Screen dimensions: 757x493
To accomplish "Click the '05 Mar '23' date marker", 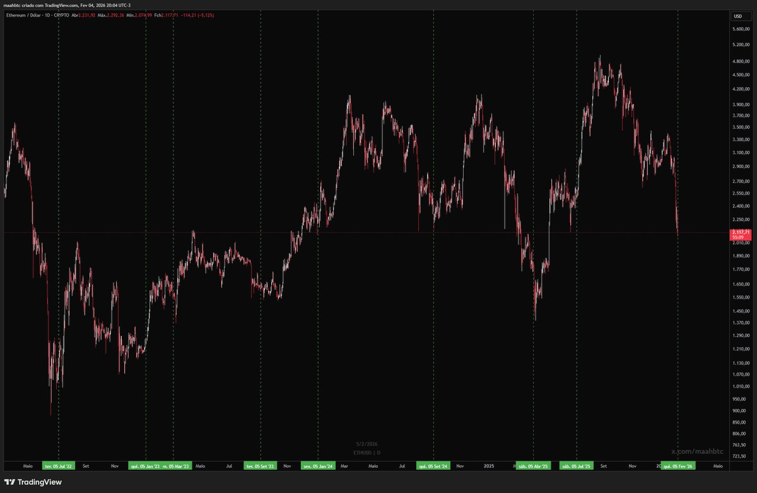I will click(176, 466).
